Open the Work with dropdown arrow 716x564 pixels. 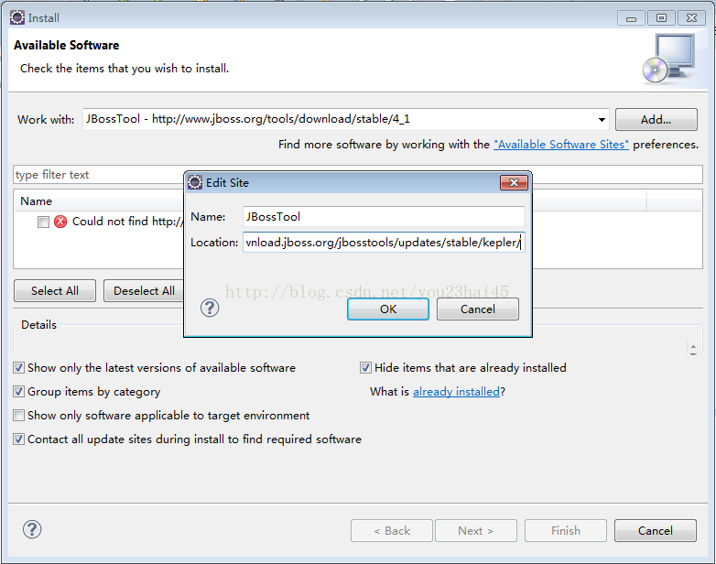602,120
